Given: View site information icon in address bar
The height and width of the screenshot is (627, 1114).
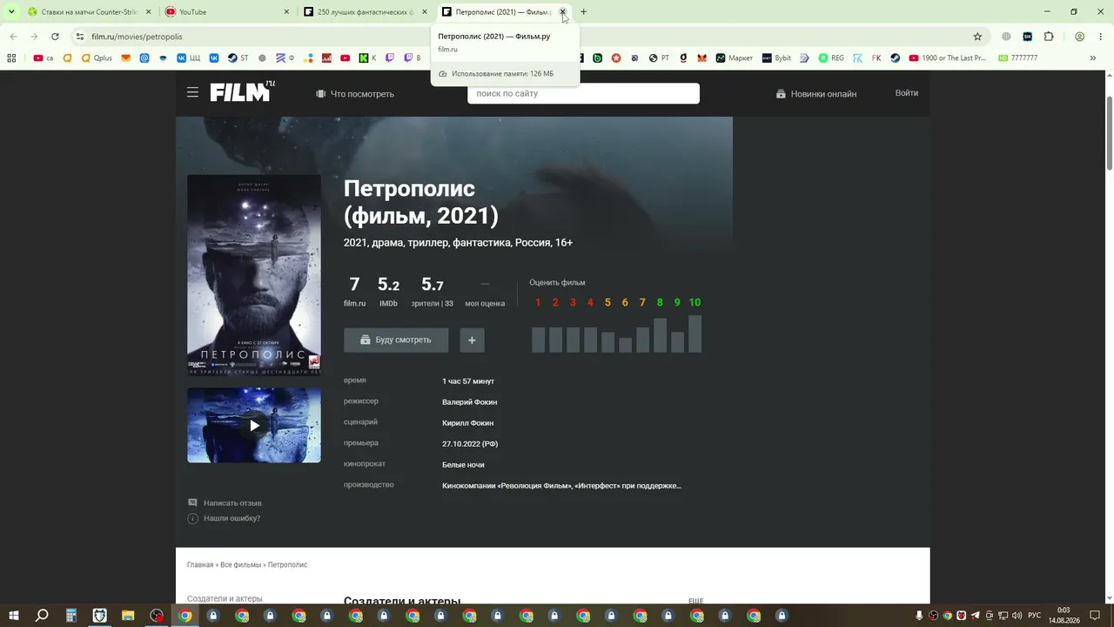Looking at the screenshot, I should click(80, 37).
